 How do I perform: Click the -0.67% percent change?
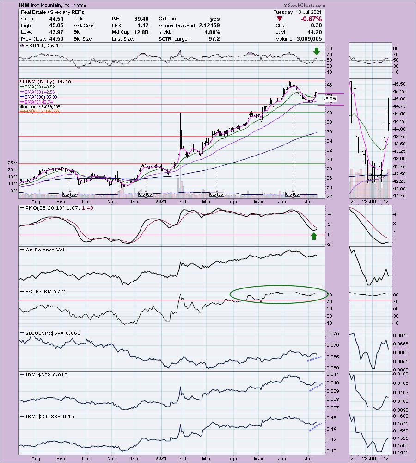coord(311,19)
